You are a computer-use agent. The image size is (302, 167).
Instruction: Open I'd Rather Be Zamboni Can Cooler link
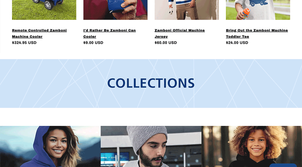click(x=109, y=33)
